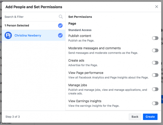Image resolution: width=163 pixels, height=125 pixels.
Task: Switch on Manage jobs permission
Action: (155, 89)
